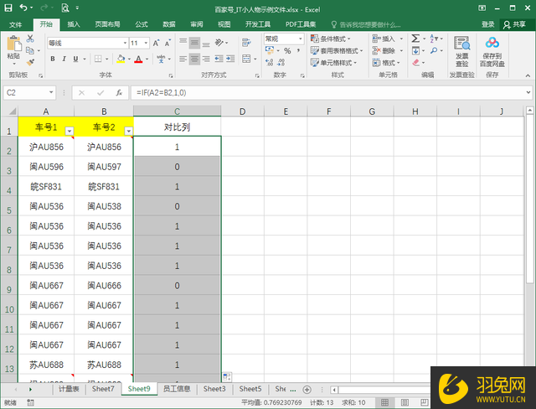Toggle bold formatting
This screenshot has height=409, width=536.
(53, 59)
